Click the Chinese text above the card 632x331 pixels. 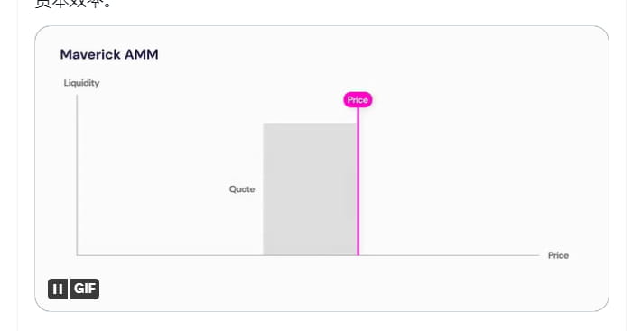point(73,4)
